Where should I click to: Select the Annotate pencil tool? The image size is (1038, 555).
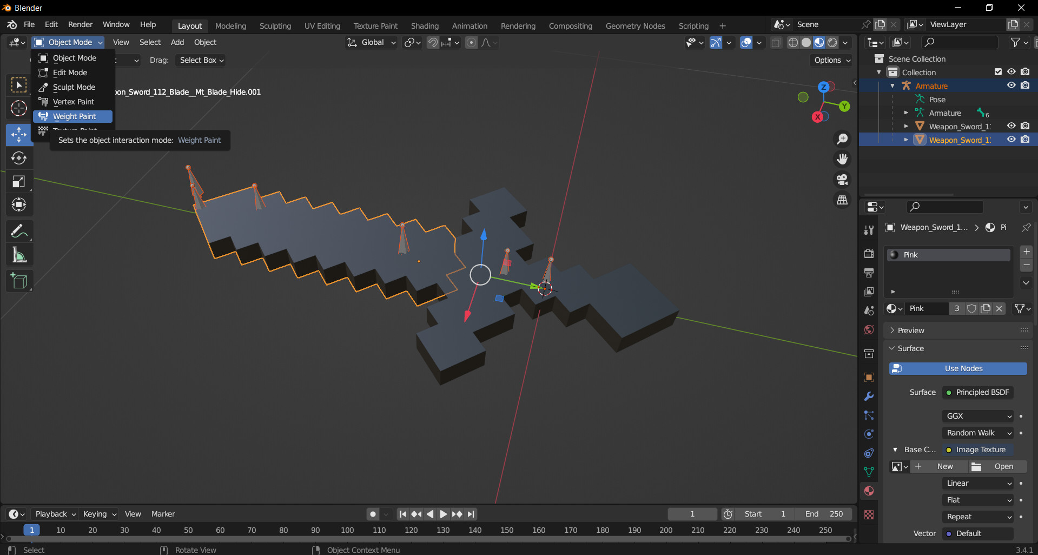click(x=19, y=232)
